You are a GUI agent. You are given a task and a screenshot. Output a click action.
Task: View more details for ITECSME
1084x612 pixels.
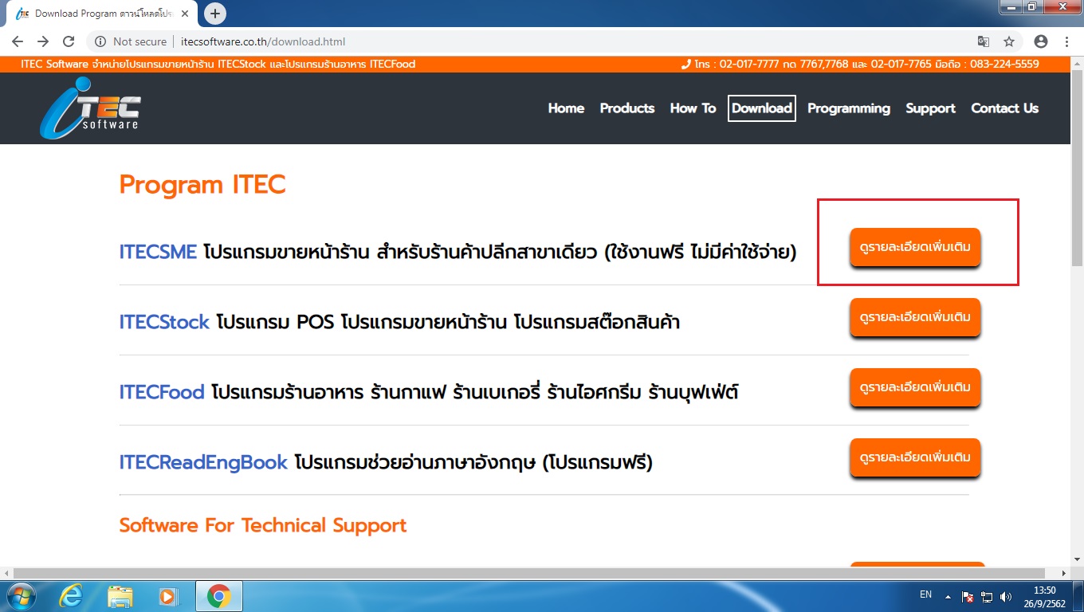point(915,248)
